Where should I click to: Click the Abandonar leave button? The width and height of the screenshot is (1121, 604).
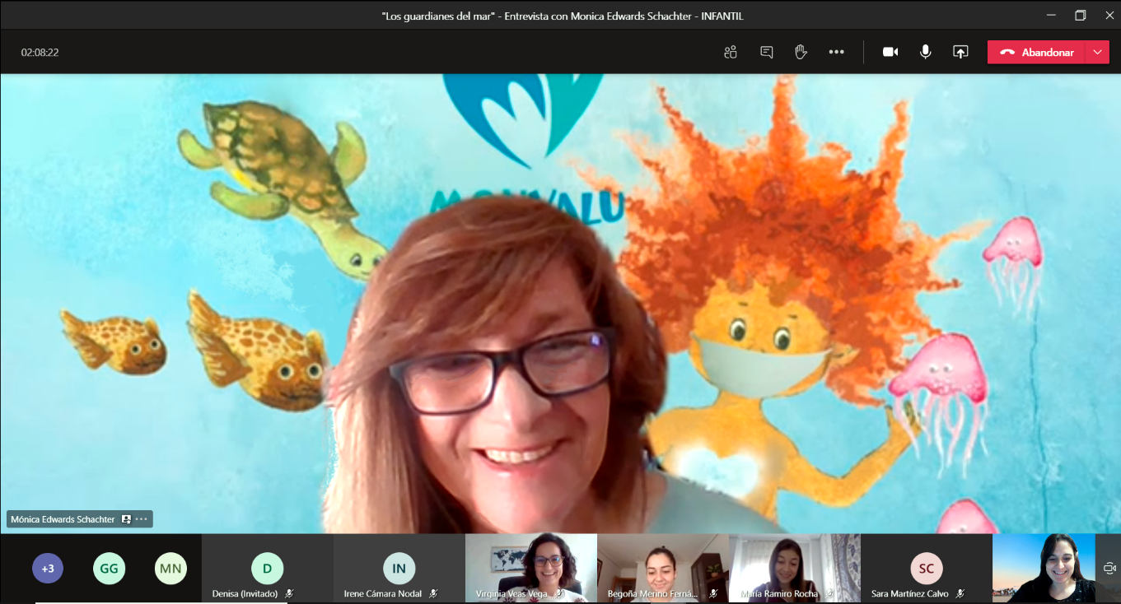tap(1037, 52)
